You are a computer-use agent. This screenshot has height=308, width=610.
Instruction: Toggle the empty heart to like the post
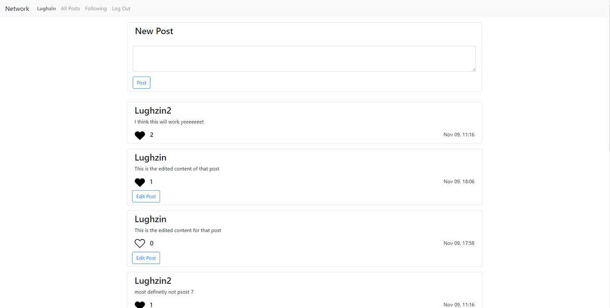pyautogui.click(x=139, y=243)
